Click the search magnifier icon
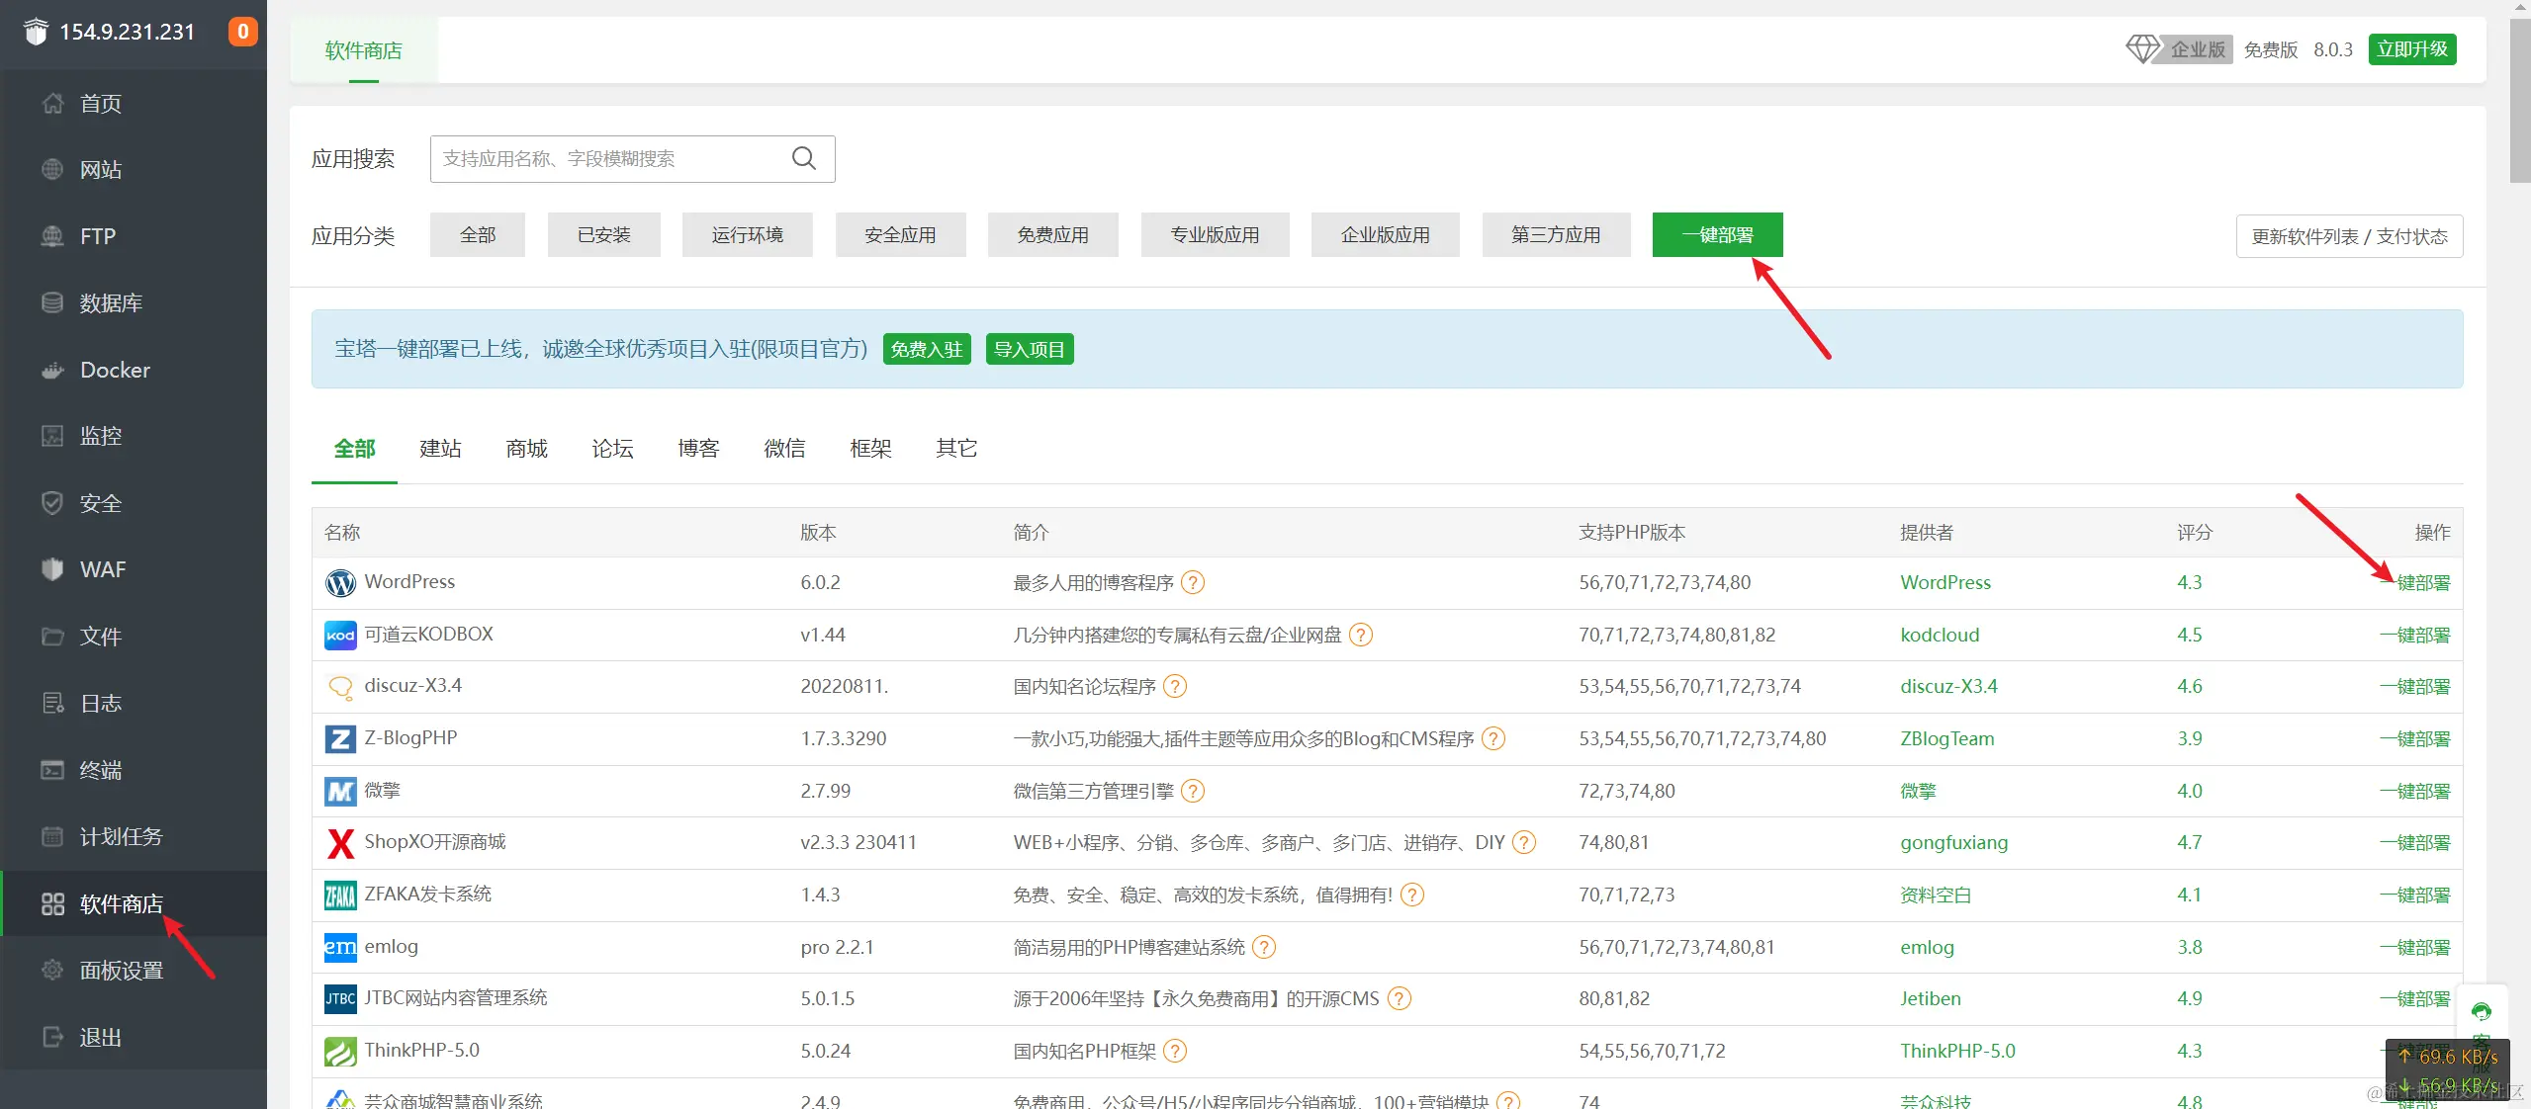Screen dimensions: 2531x1109 coord(804,158)
